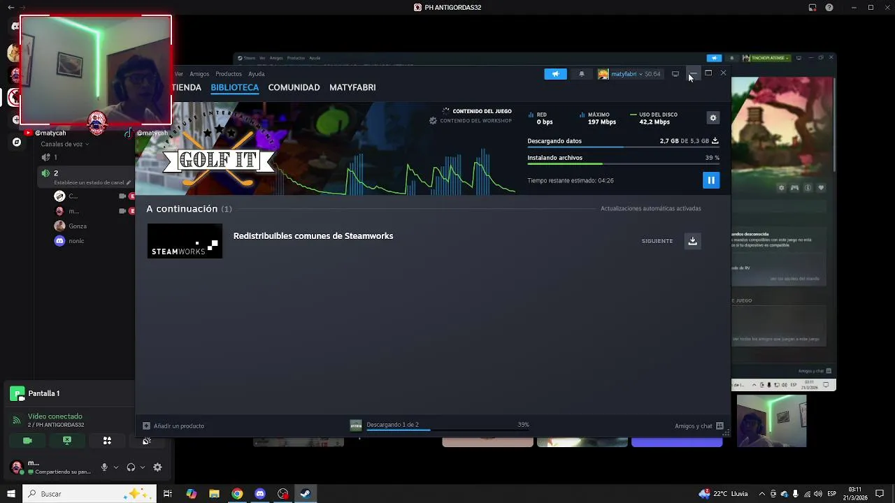Screen dimensions: 895x503
Task: Open the COMUNIDAD tab
Action: coord(294,87)
